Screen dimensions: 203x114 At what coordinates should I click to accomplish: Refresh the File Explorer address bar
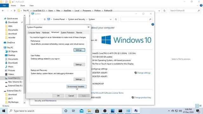click(x=164, y=10)
